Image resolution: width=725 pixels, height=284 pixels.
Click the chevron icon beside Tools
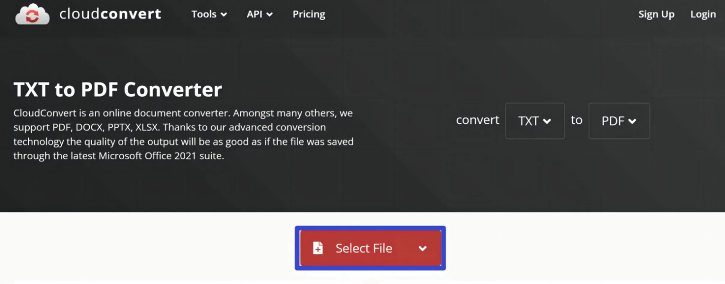pyautogui.click(x=224, y=15)
